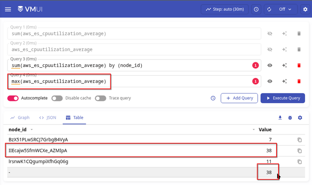Switch to the Graph tab
The height and width of the screenshot is (185, 312).
pos(20,118)
